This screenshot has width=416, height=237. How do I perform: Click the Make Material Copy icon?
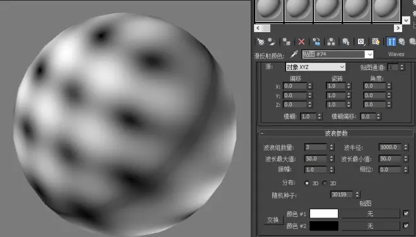[x=316, y=42]
